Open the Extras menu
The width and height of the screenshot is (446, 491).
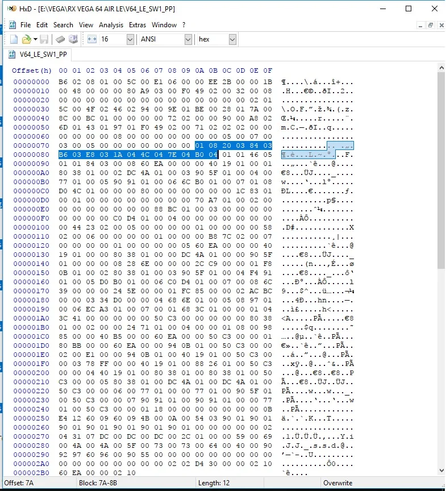coord(137,25)
